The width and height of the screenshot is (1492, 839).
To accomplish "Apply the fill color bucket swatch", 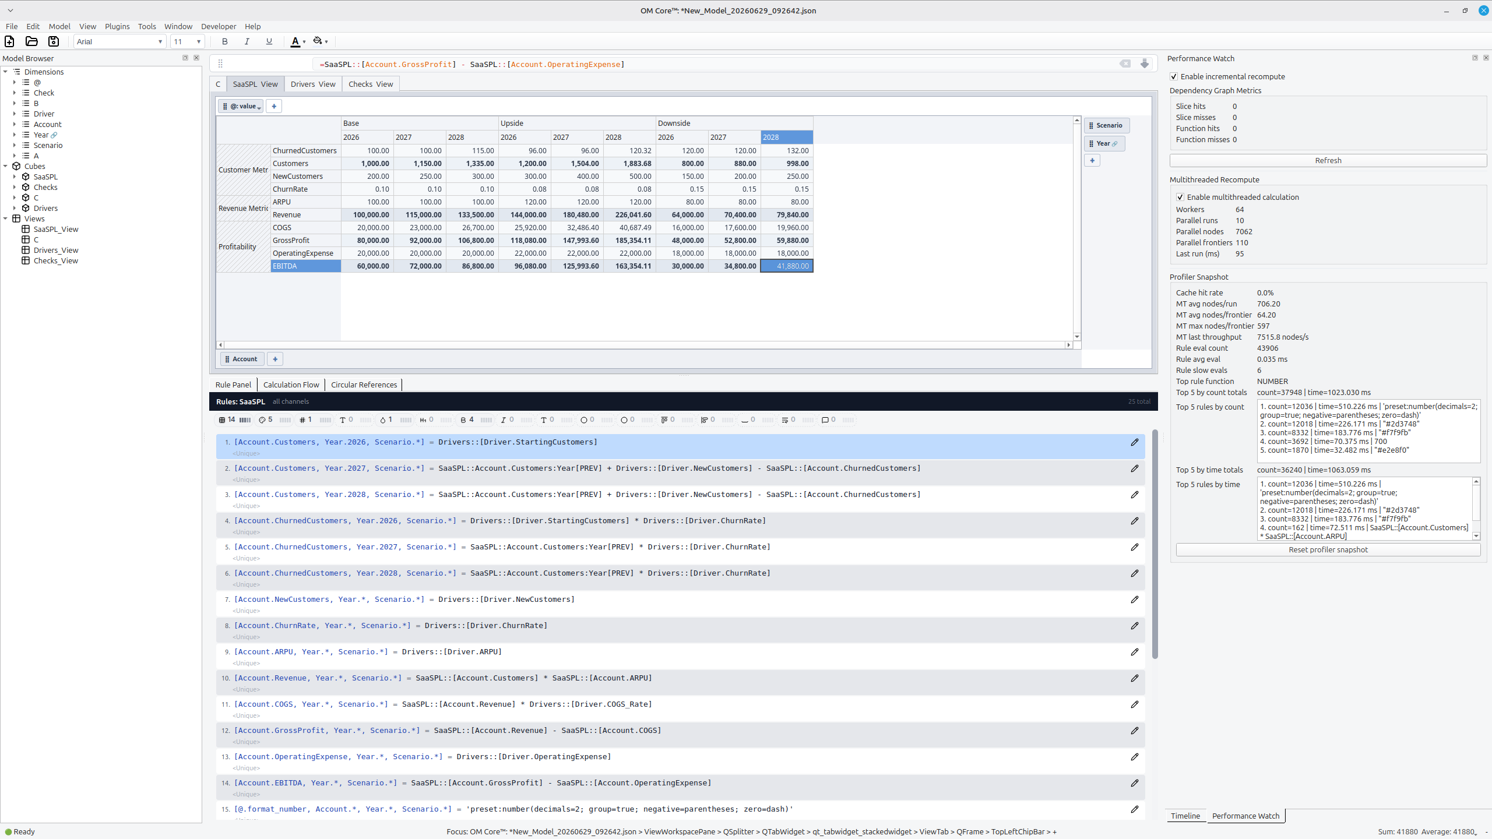I will [x=318, y=41].
